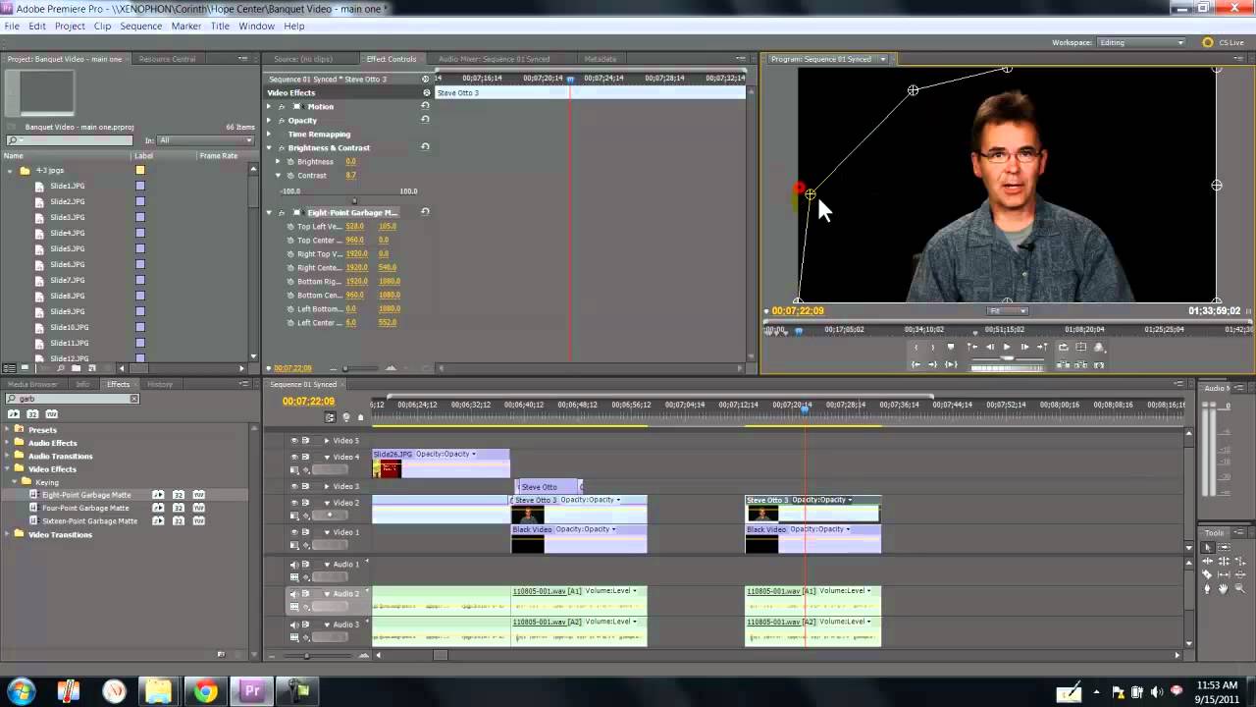The width and height of the screenshot is (1256, 707).
Task: Play the sequence in the Program monitor
Action: click(1006, 347)
